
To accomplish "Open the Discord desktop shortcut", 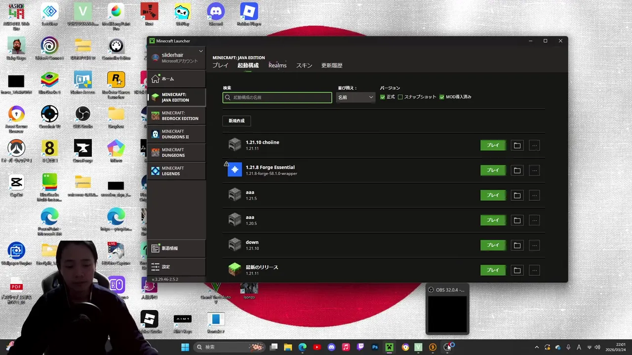I will point(216,14).
